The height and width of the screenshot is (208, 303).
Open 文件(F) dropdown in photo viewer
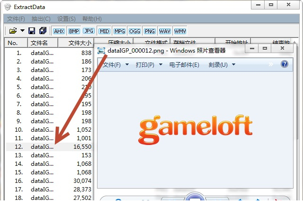116,64
